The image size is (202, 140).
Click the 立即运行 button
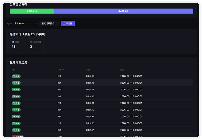coord(68,24)
